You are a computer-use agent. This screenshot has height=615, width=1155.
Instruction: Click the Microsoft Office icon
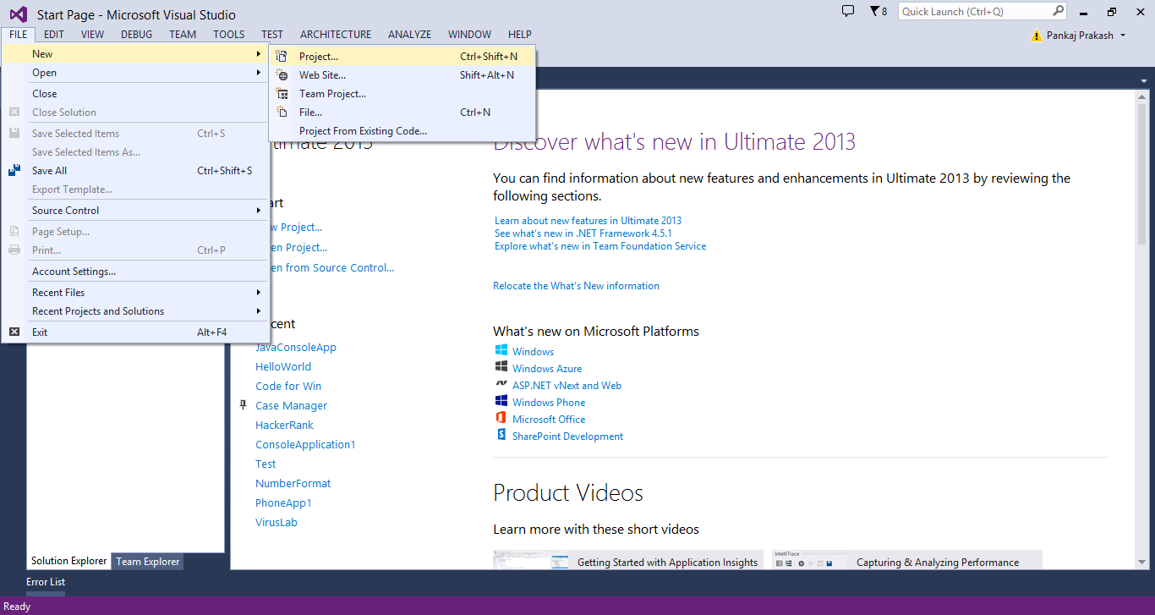pyautogui.click(x=501, y=418)
